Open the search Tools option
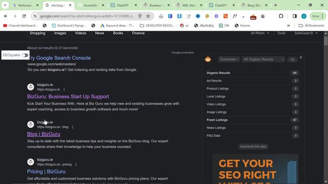Viewport: 328px width, 184px height. [281, 33]
